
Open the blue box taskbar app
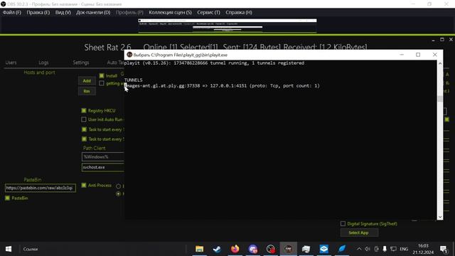tap(324, 249)
